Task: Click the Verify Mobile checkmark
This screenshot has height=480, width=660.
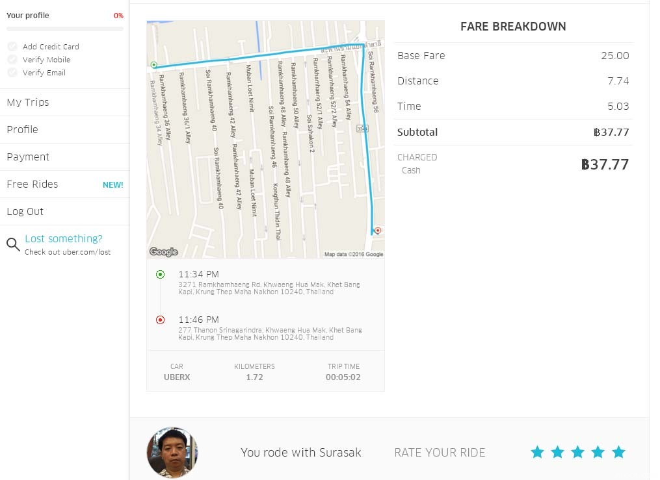Action: (x=12, y=60)
